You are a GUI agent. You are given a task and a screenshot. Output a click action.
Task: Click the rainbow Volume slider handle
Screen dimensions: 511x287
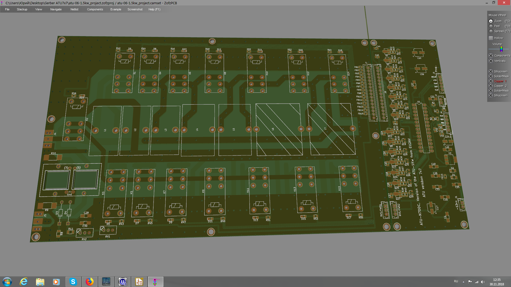click(x=501, y=49)
